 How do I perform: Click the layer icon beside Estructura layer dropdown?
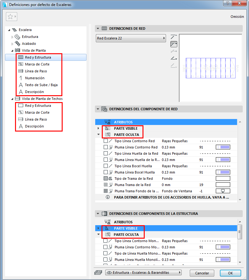pyautogui.click(x=98, y=272)
